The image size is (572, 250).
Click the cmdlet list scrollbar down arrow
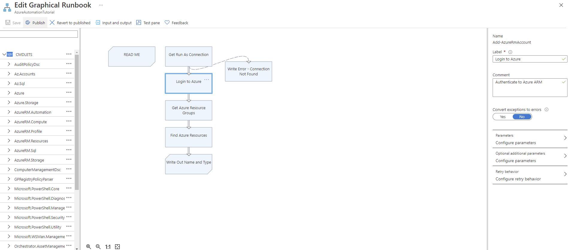pyautogui.click(x=77, y=248)
